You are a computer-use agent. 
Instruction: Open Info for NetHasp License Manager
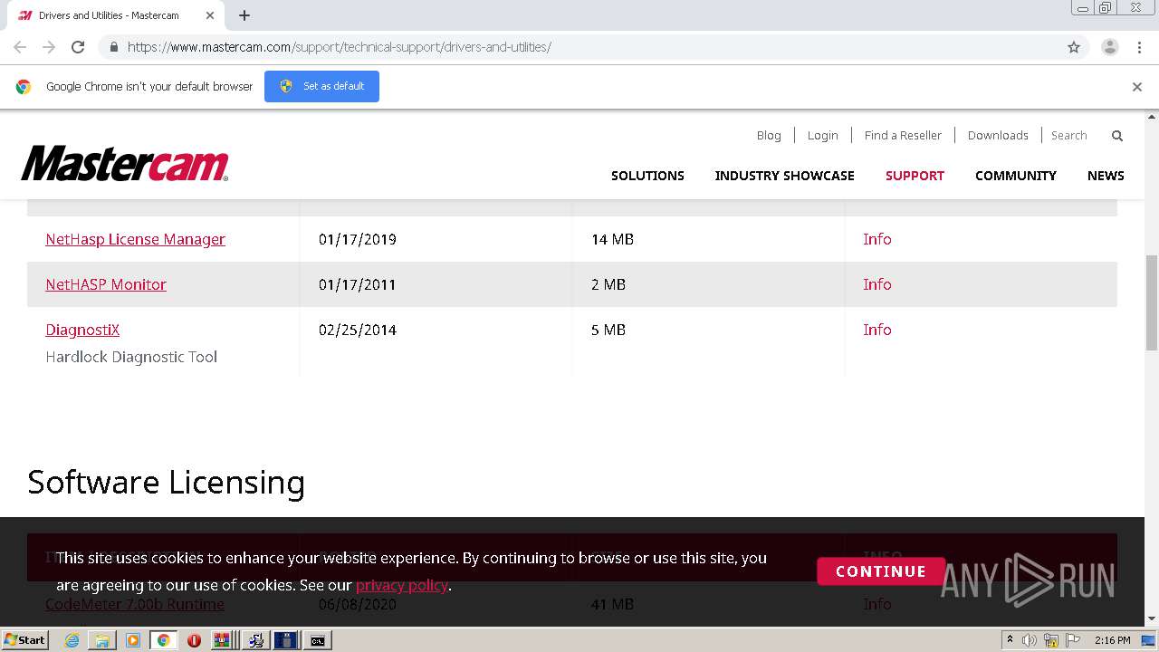[x=877, y=239]
